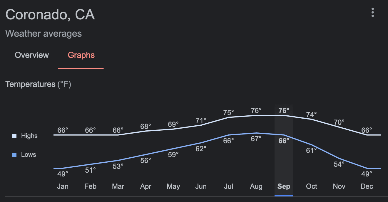This screenshot has height=202, width=388.
Task: Switch to the Overview tab
Action: click(x=32, y=55)
